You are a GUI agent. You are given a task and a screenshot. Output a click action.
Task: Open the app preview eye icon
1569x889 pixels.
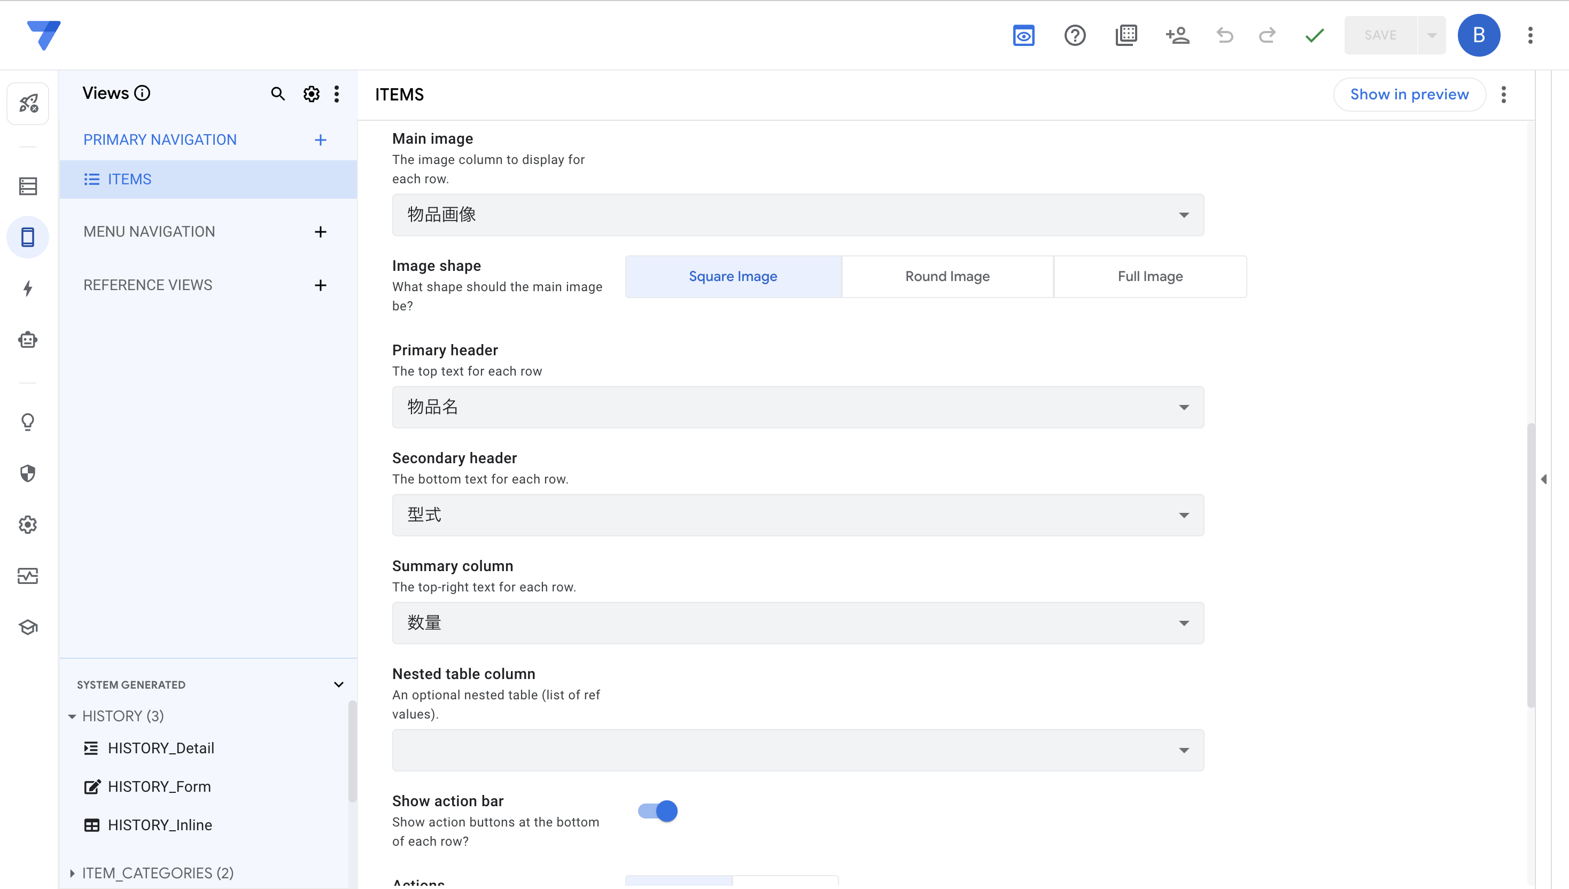1023,35
